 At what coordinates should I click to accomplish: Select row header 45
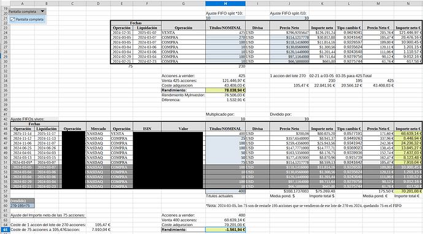click(x=5, y=134)
